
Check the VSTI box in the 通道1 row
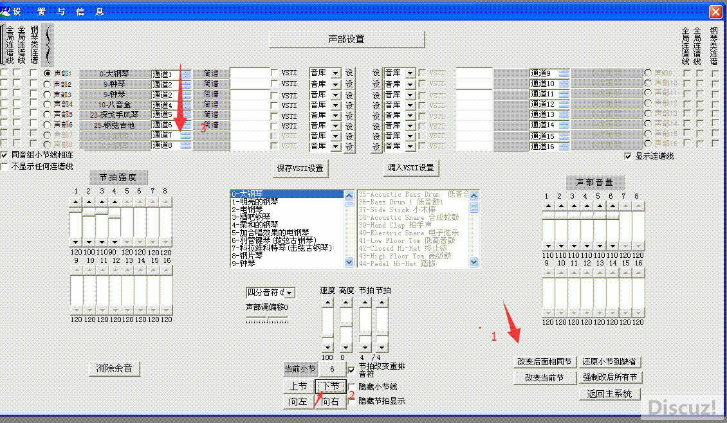[x=275, y=73]
